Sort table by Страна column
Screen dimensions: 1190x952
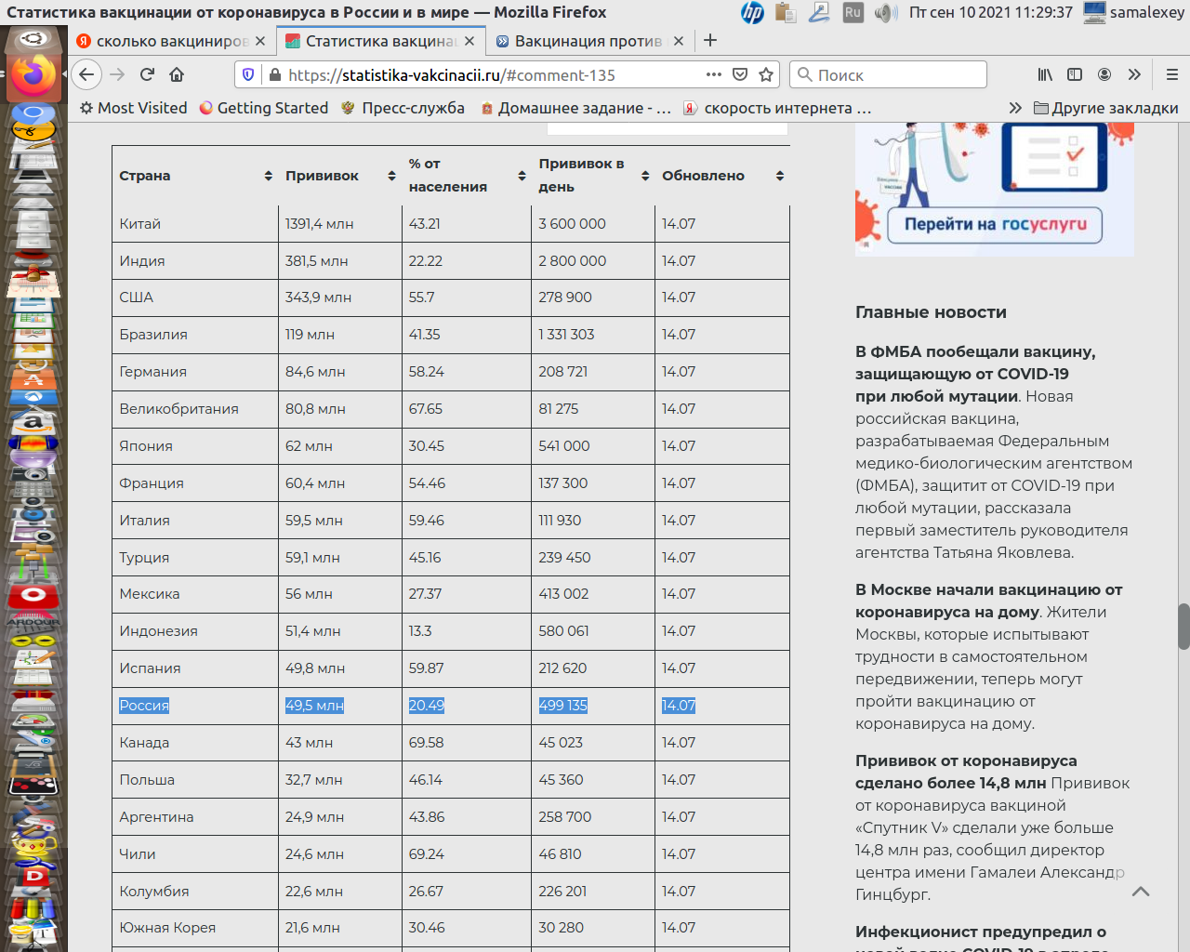(268, 176)
